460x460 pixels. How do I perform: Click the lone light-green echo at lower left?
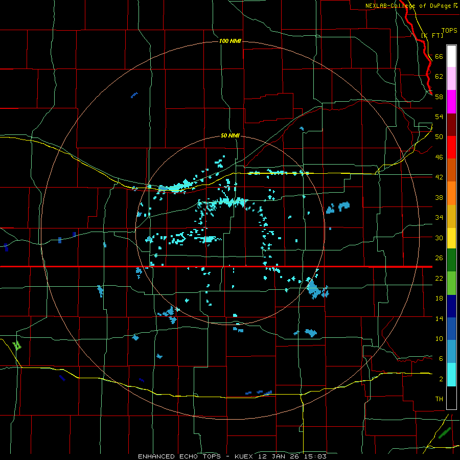17,346
